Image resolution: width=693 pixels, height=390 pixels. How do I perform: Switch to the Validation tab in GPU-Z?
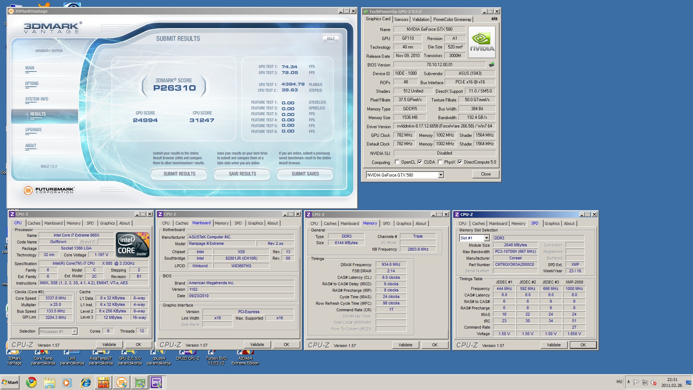(420, 19)
